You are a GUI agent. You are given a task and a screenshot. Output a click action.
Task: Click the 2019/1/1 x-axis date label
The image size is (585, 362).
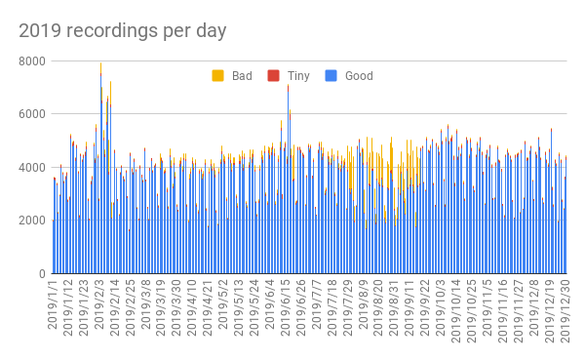[53, 304]
